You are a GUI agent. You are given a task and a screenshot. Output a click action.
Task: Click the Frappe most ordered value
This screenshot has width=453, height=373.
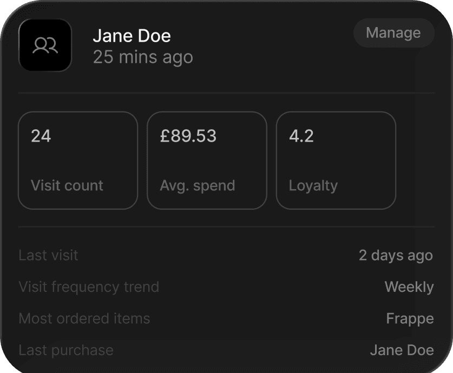pos(410,319)
